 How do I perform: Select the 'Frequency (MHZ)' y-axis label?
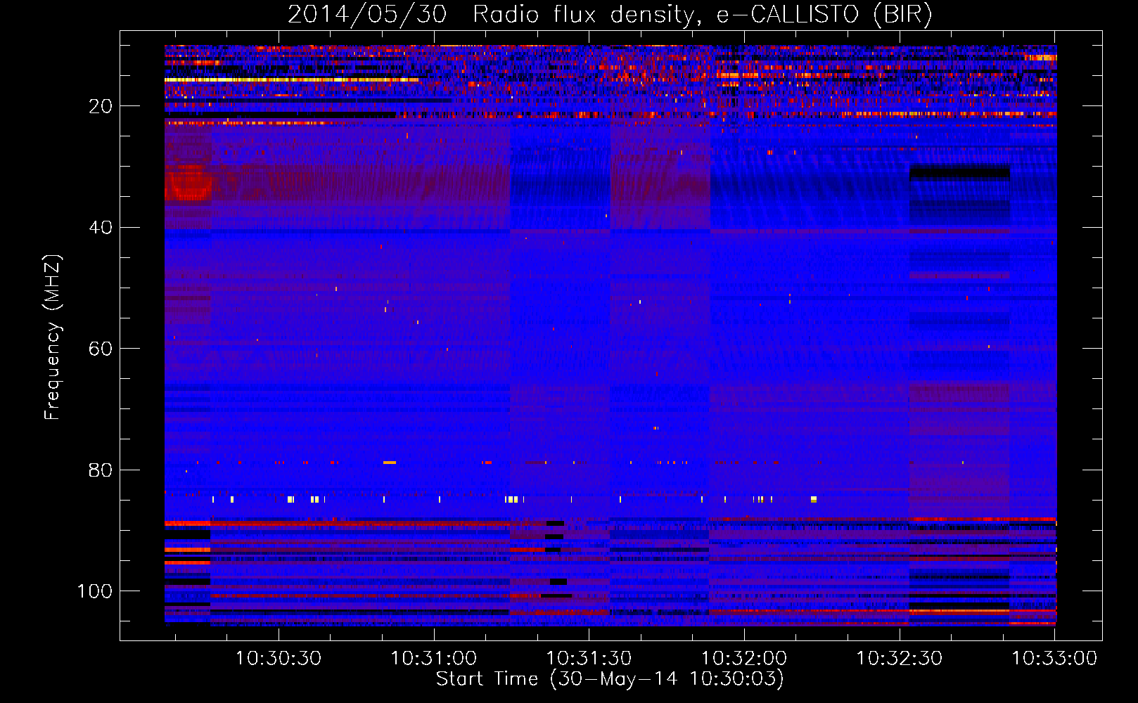tap(53, 337)
